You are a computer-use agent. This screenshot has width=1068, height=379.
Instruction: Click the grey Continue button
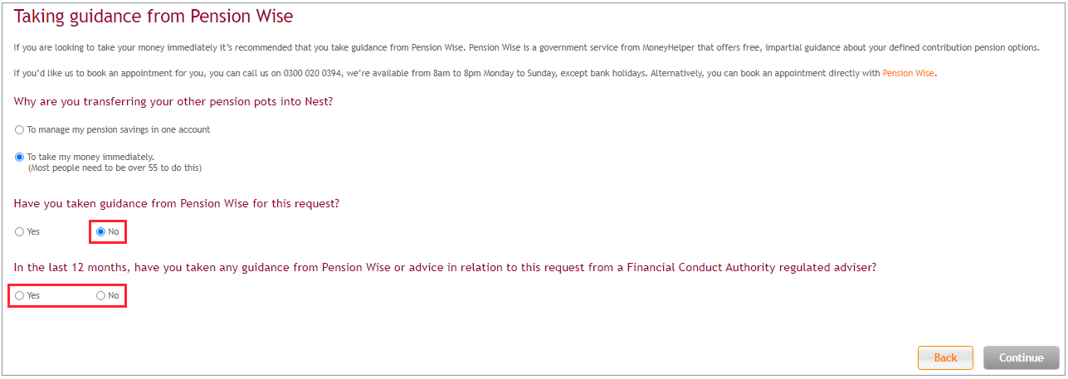coord(1021,357)
